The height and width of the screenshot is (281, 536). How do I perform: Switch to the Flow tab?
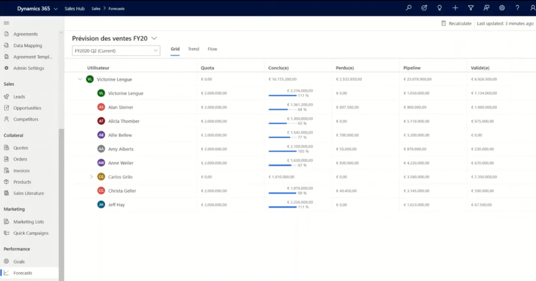click(212, 49)
